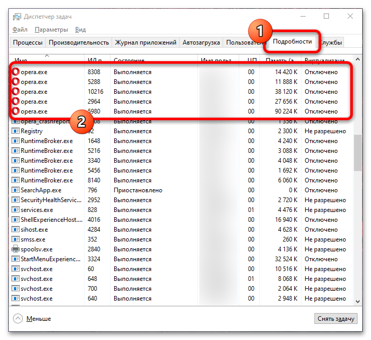Screen dimensions: 371x340
Task: Switch to the Журнал приложений tab
Action: pos(145,42)
